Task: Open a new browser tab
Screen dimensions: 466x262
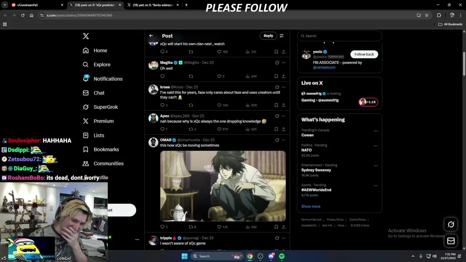Action: [186, 5]
